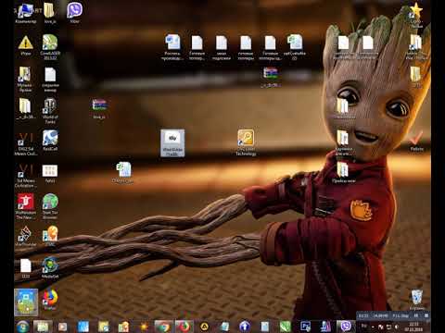Select the MediaGet desktop icon

click(50, 267)
